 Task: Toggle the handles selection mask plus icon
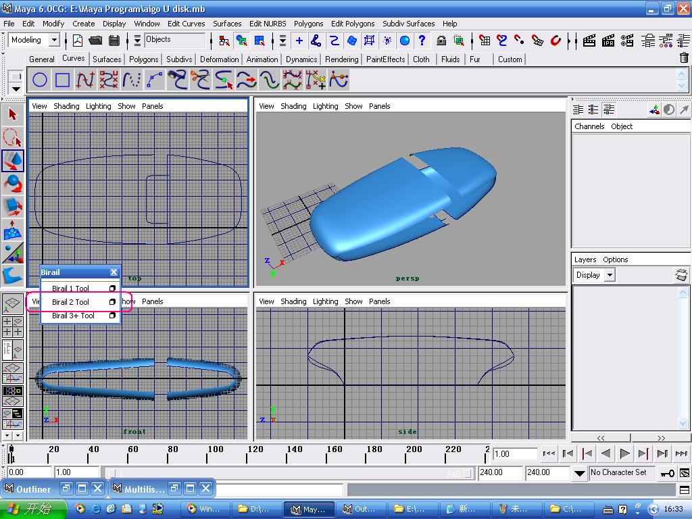pos(299,41)
